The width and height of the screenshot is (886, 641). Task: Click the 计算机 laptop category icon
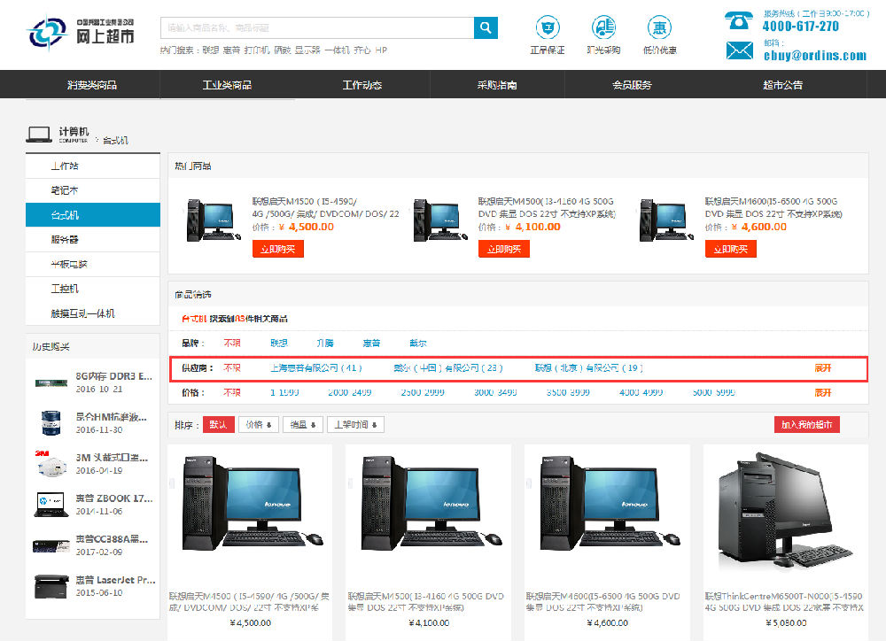point(39,135)
